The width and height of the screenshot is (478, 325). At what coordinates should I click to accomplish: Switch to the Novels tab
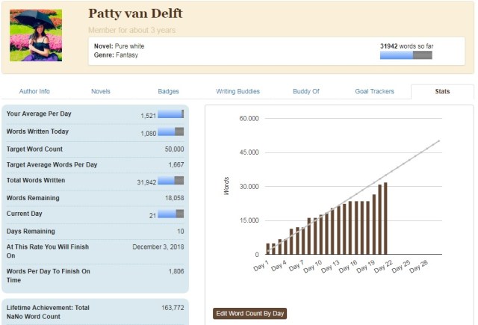pos(101,91)
